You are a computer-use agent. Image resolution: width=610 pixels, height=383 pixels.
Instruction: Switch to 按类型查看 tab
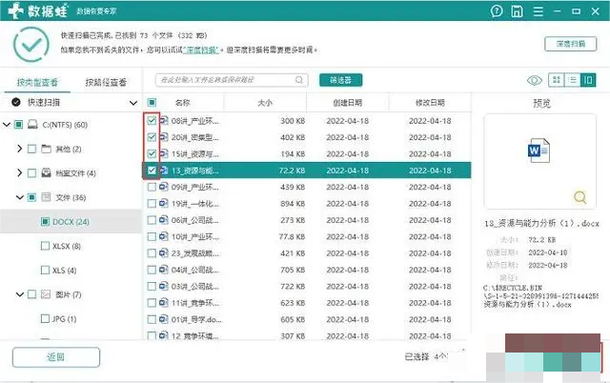pos(37,82)
